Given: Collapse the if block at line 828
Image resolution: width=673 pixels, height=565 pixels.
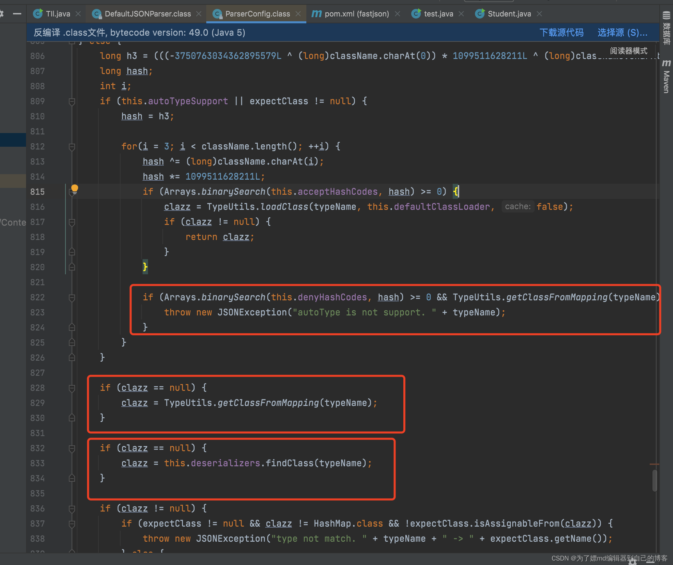Looking at the screenshot, I should (x=72, y=388).
